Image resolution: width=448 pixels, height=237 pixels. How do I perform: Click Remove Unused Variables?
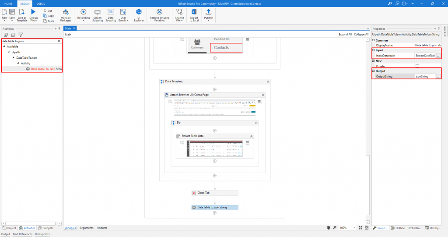coord(159,15)
